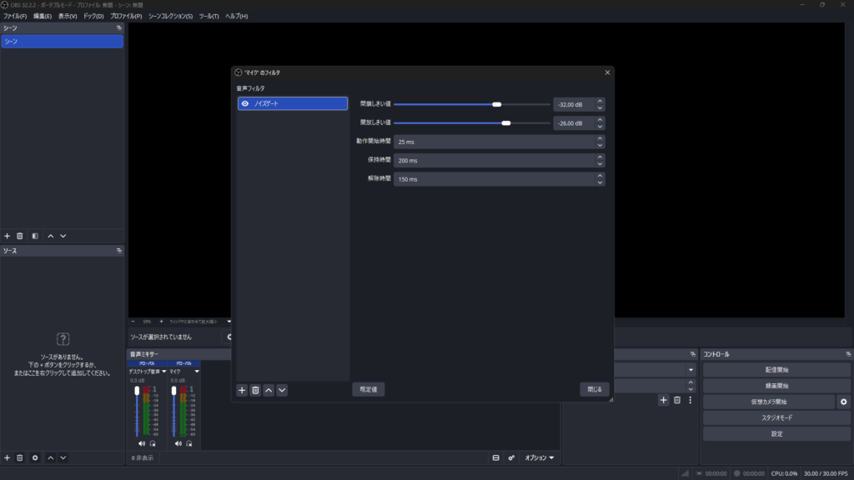Click 録画開始 start recording button

click(x=776, y=386)
